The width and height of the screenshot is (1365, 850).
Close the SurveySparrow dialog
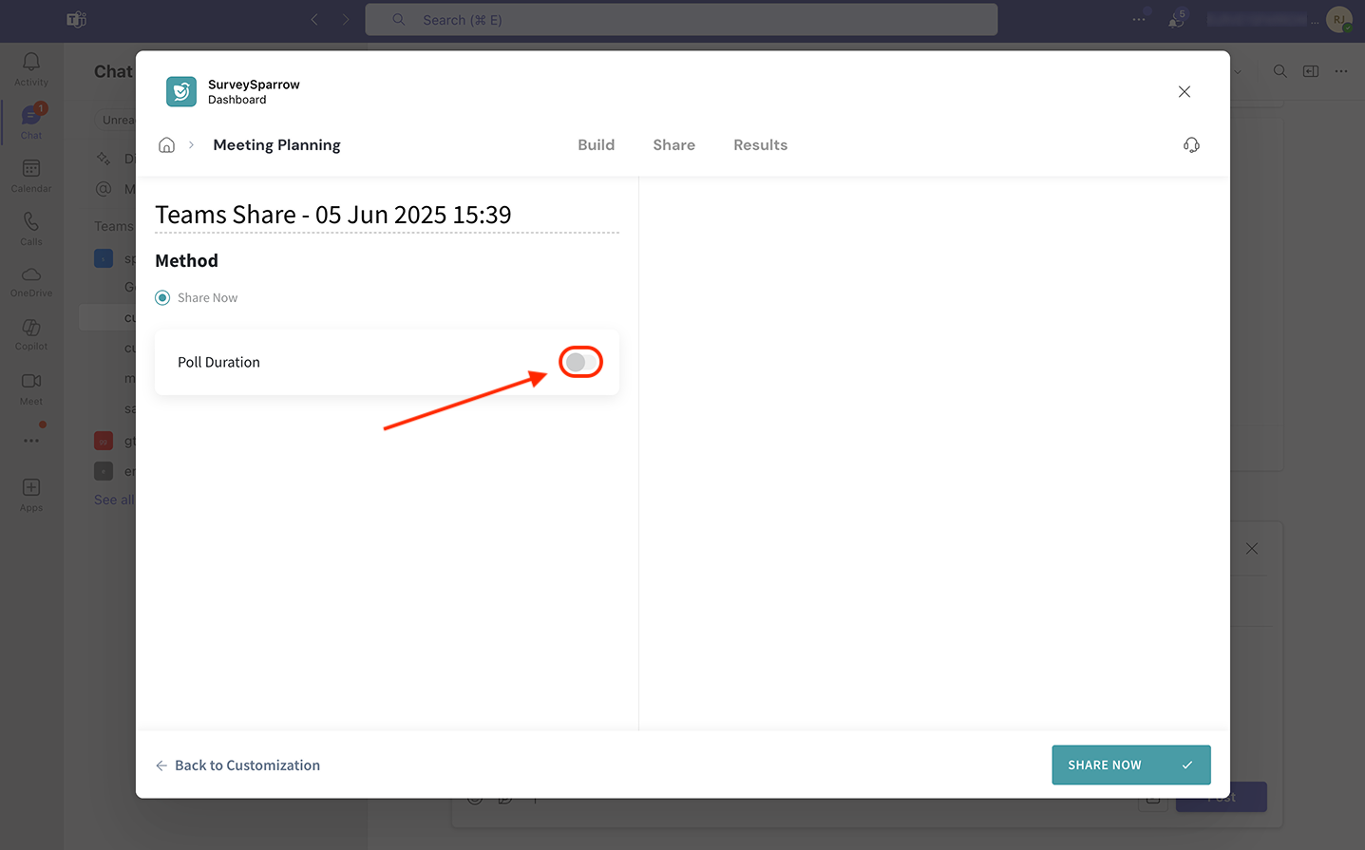coord(1184,92)
